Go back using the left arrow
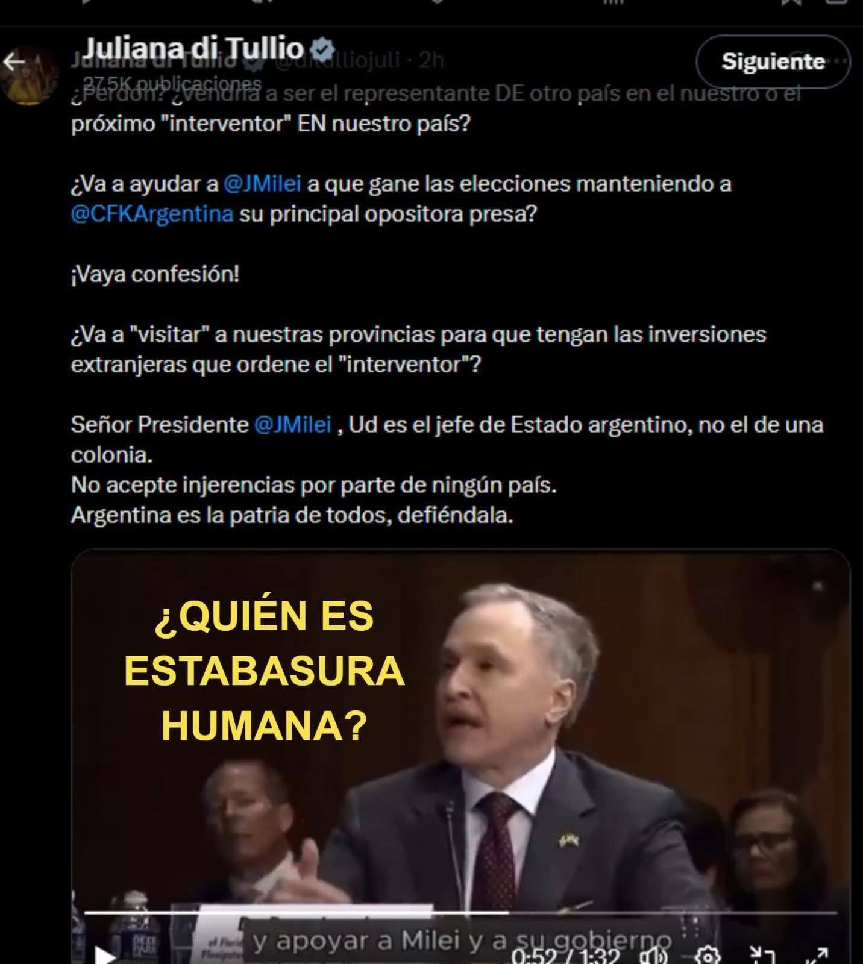This screenshot has width=863, height=964. coord(13,61)
